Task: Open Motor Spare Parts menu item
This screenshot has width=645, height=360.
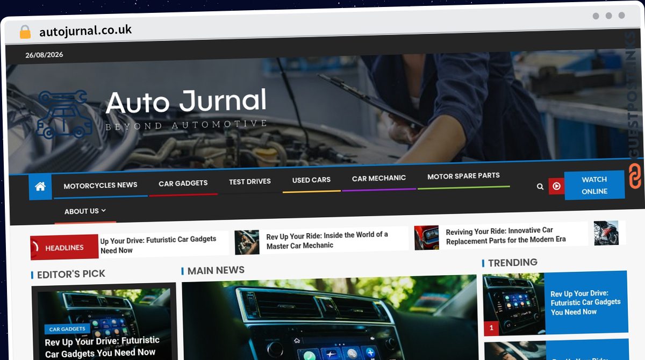Action: point(463,176)
